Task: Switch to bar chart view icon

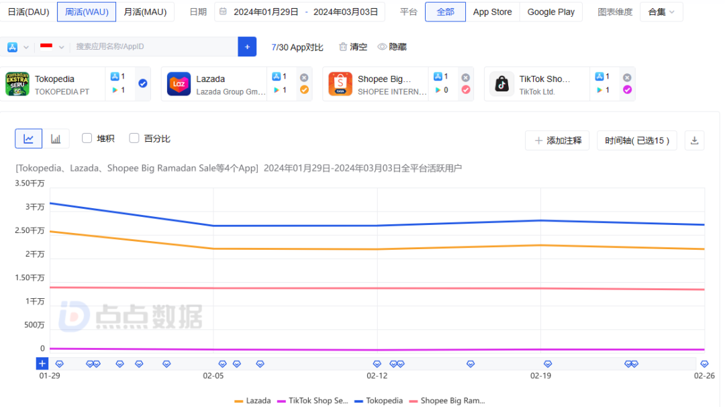Action: pos(56,139)
